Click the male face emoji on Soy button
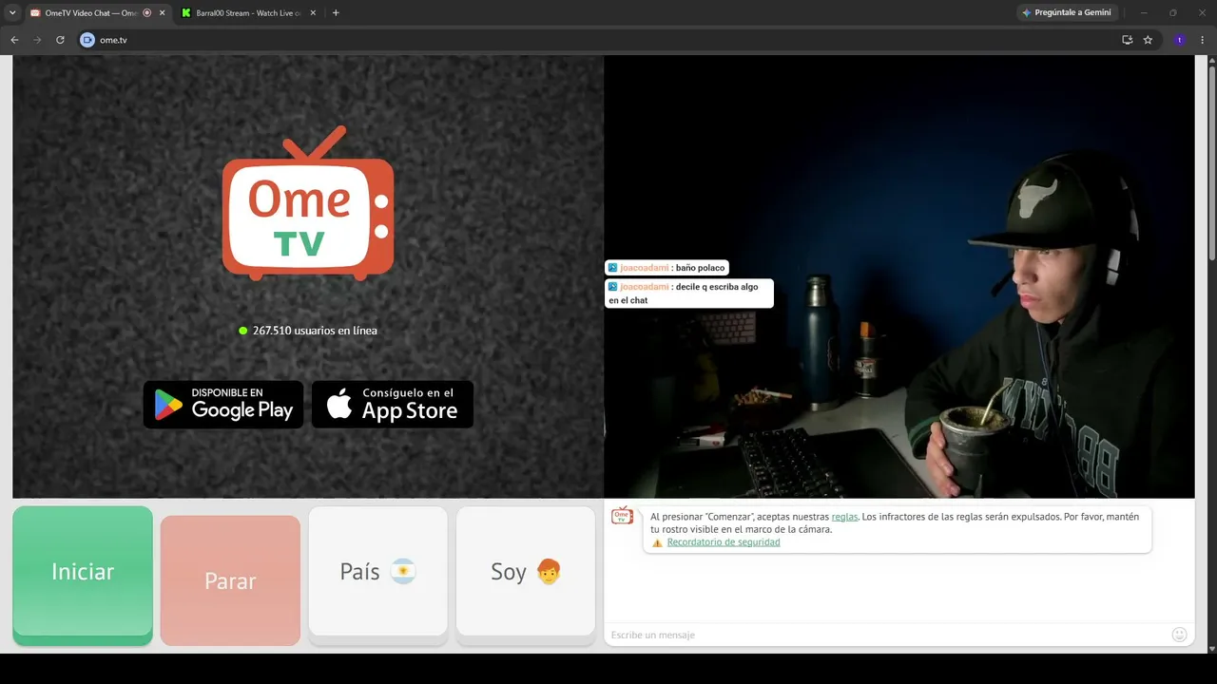This screenshot has width=1217, height=684. tap(549, 572)
